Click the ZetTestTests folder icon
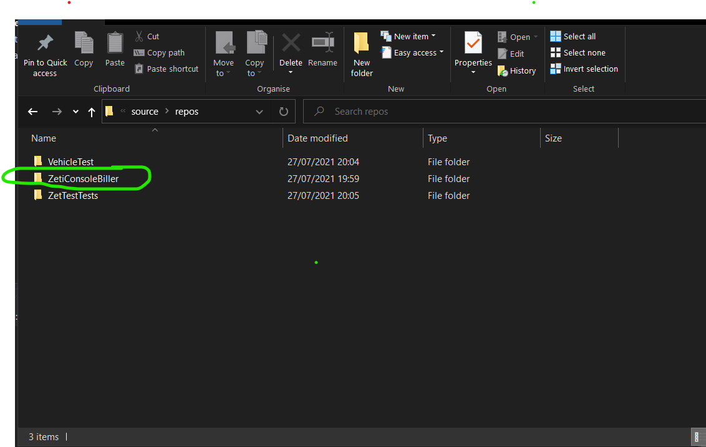The height and width of the screenshot is (447, 706). pyautogui.click(x=38, y=195)
